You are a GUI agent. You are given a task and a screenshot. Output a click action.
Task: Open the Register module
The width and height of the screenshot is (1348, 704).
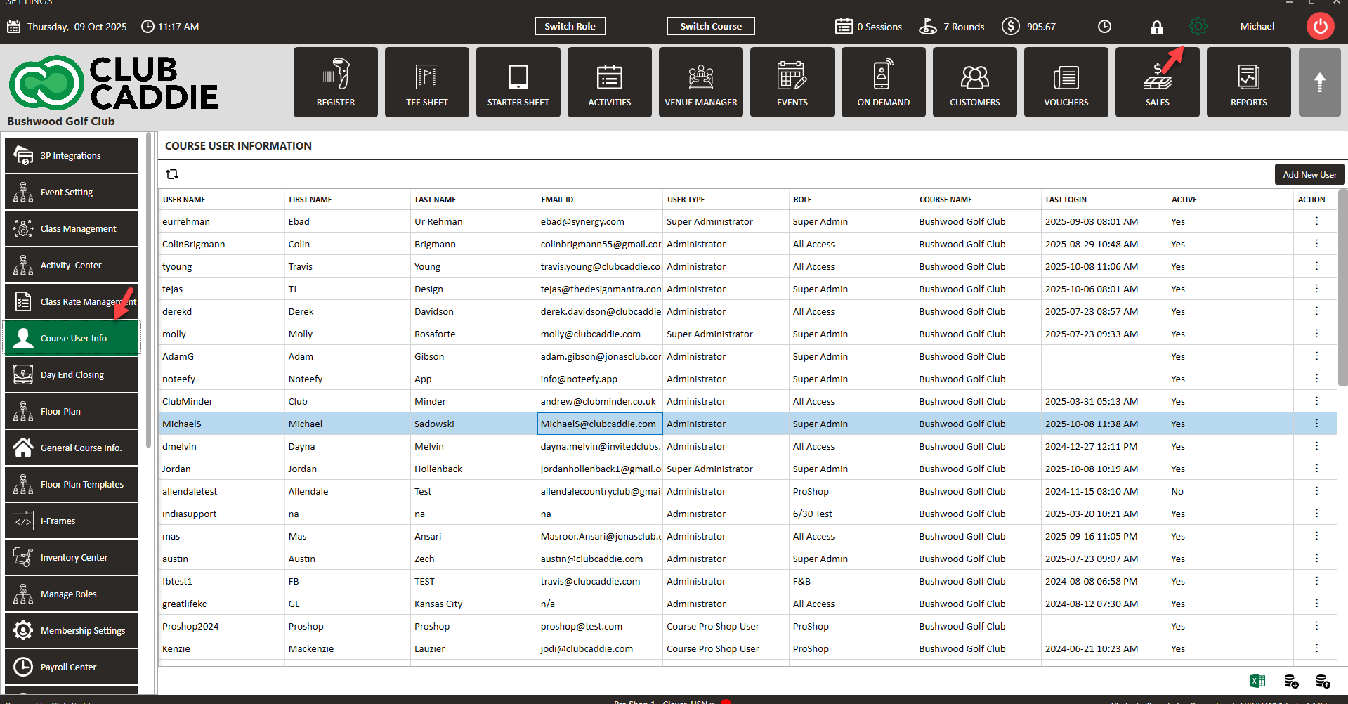(x=335, y=82)
